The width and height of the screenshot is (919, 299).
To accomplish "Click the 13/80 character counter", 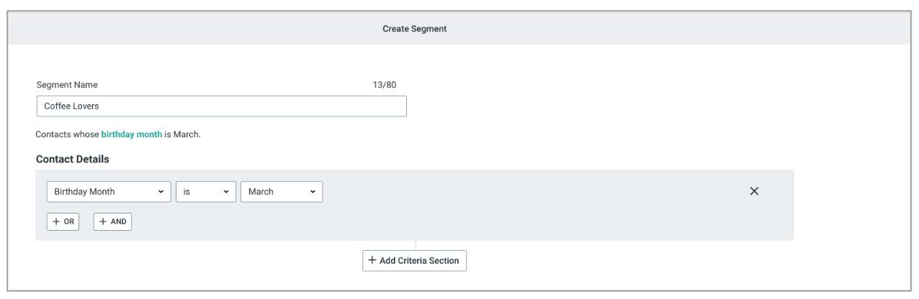I will click(384, 85).
